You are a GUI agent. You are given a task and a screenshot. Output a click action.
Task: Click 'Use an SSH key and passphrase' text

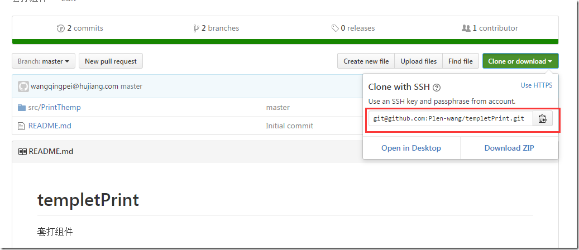coord(442,101)
